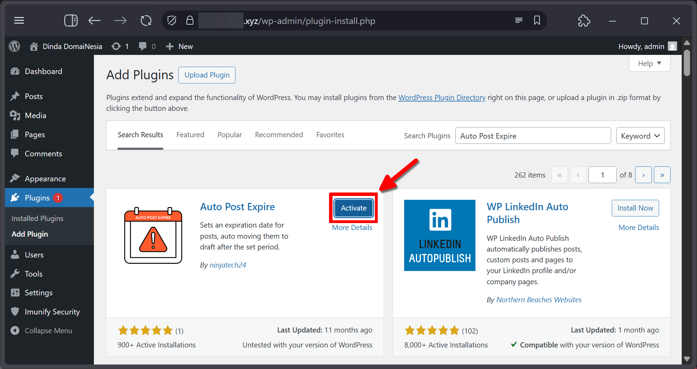This screenshot has height=369, width=697.
Task: Reload the page with the refresh icon
Action: coord(146,21)
